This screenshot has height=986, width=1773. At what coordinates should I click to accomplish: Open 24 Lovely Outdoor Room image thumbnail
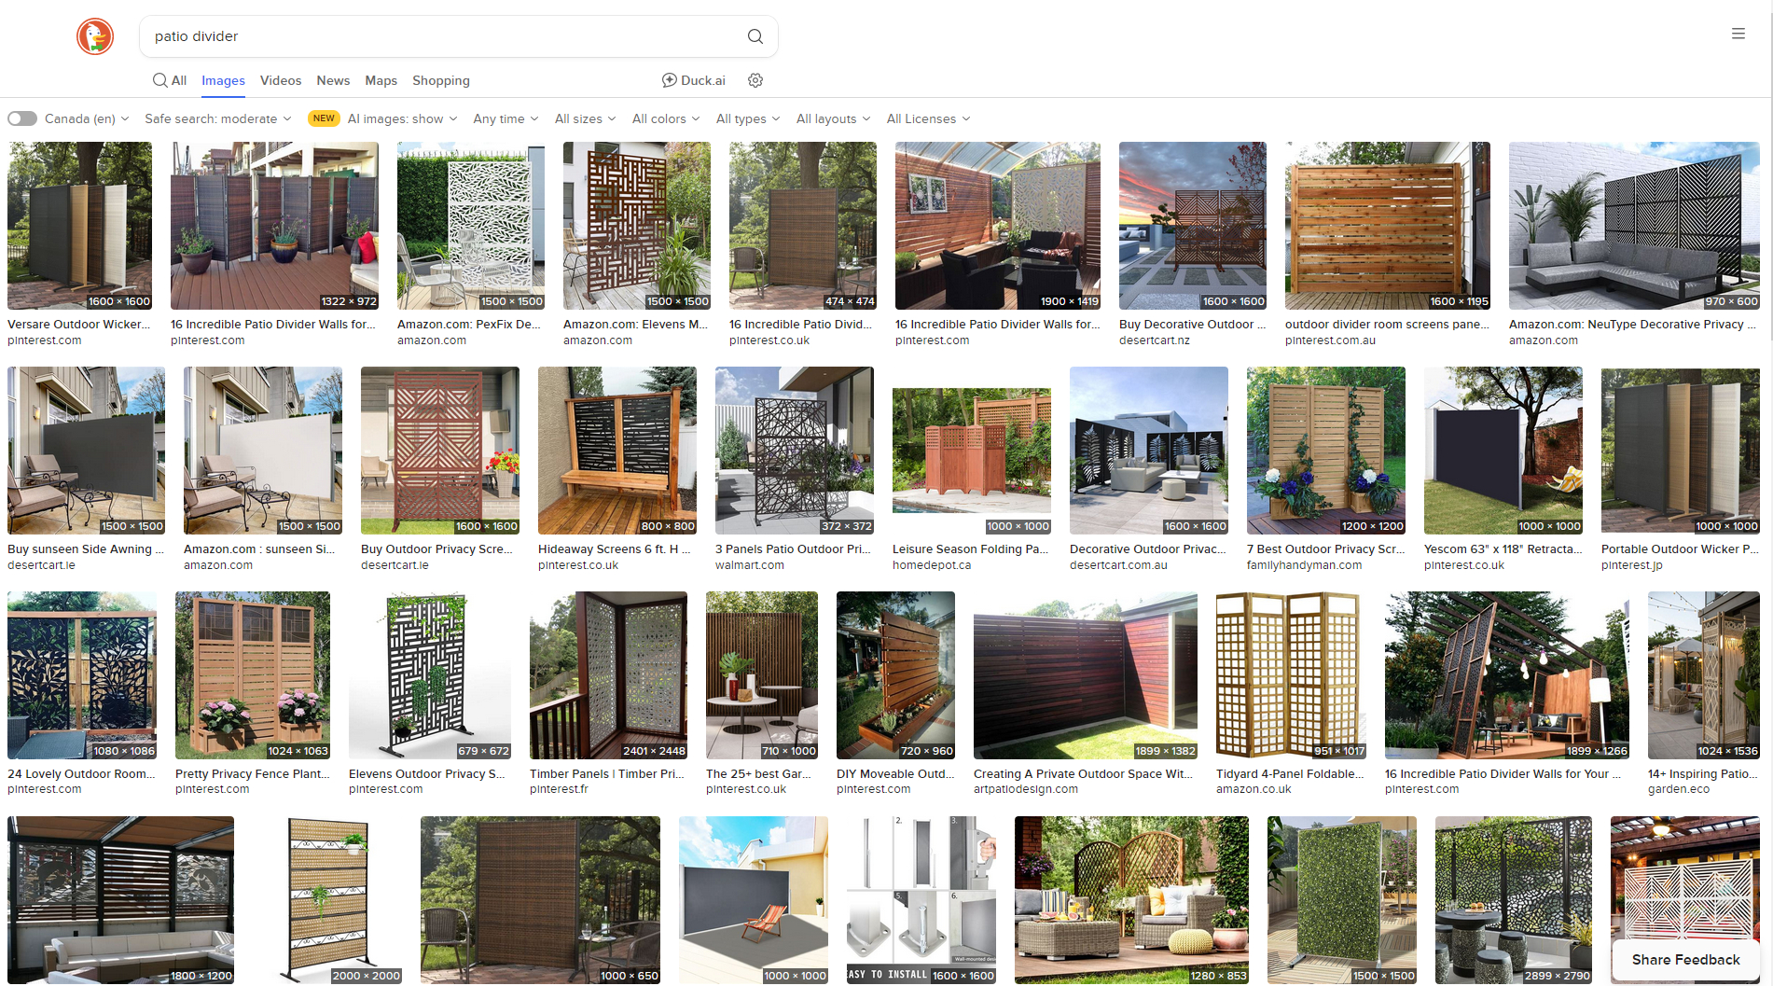point(82,675)
